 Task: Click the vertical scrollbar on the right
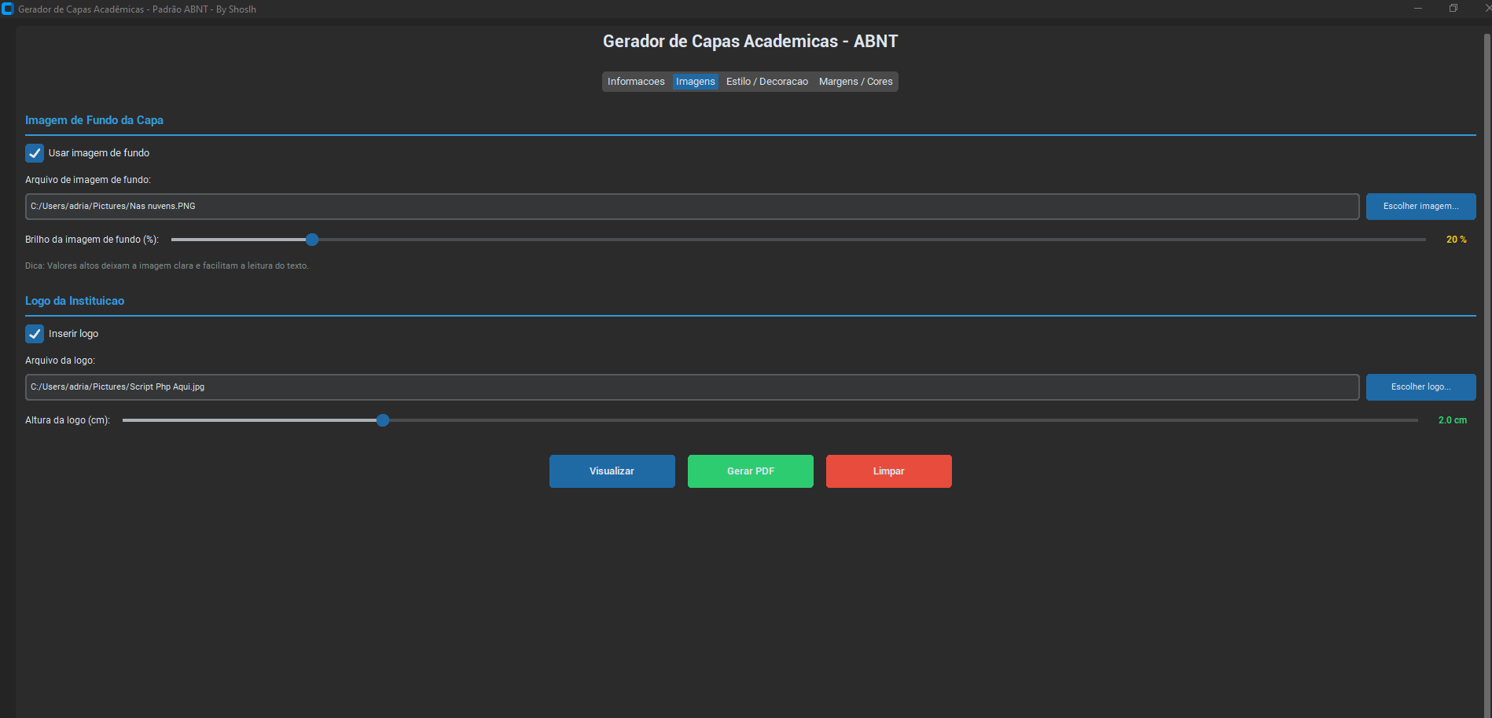[1486, 314]
